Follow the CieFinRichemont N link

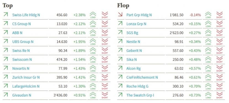point(142,77)
